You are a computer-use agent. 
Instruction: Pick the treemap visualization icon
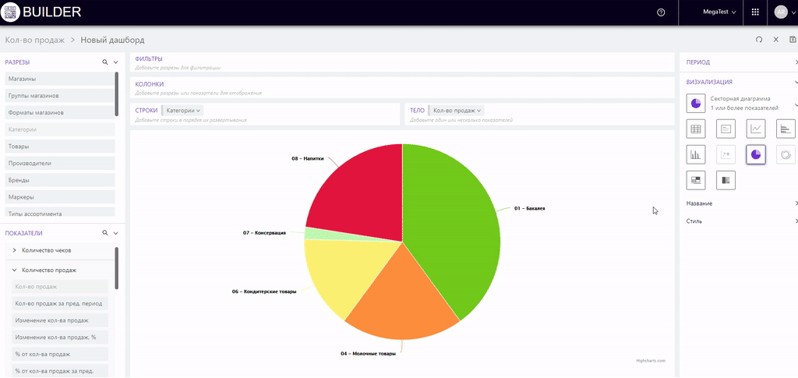click(x=696, y=181)
